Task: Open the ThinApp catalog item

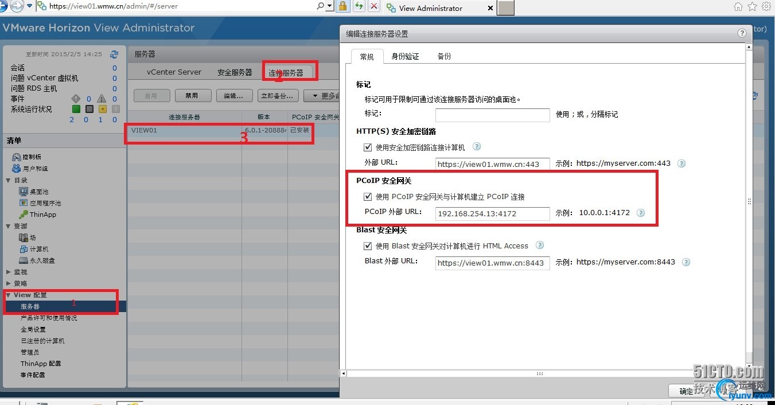Action: pyautogui.click(x=38, y=215)
